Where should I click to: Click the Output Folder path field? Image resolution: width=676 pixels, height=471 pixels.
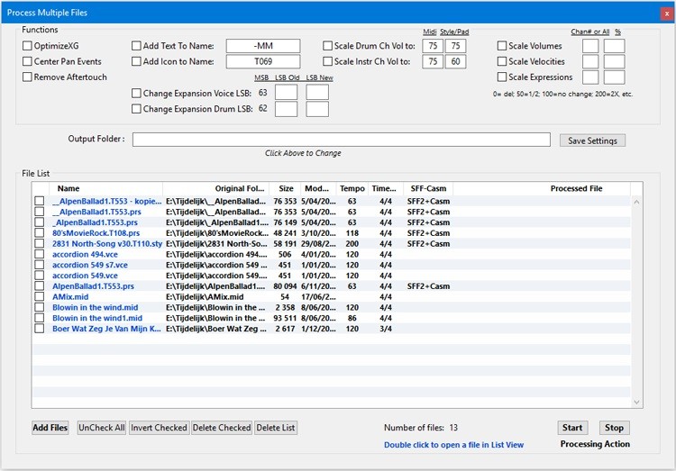341,140
